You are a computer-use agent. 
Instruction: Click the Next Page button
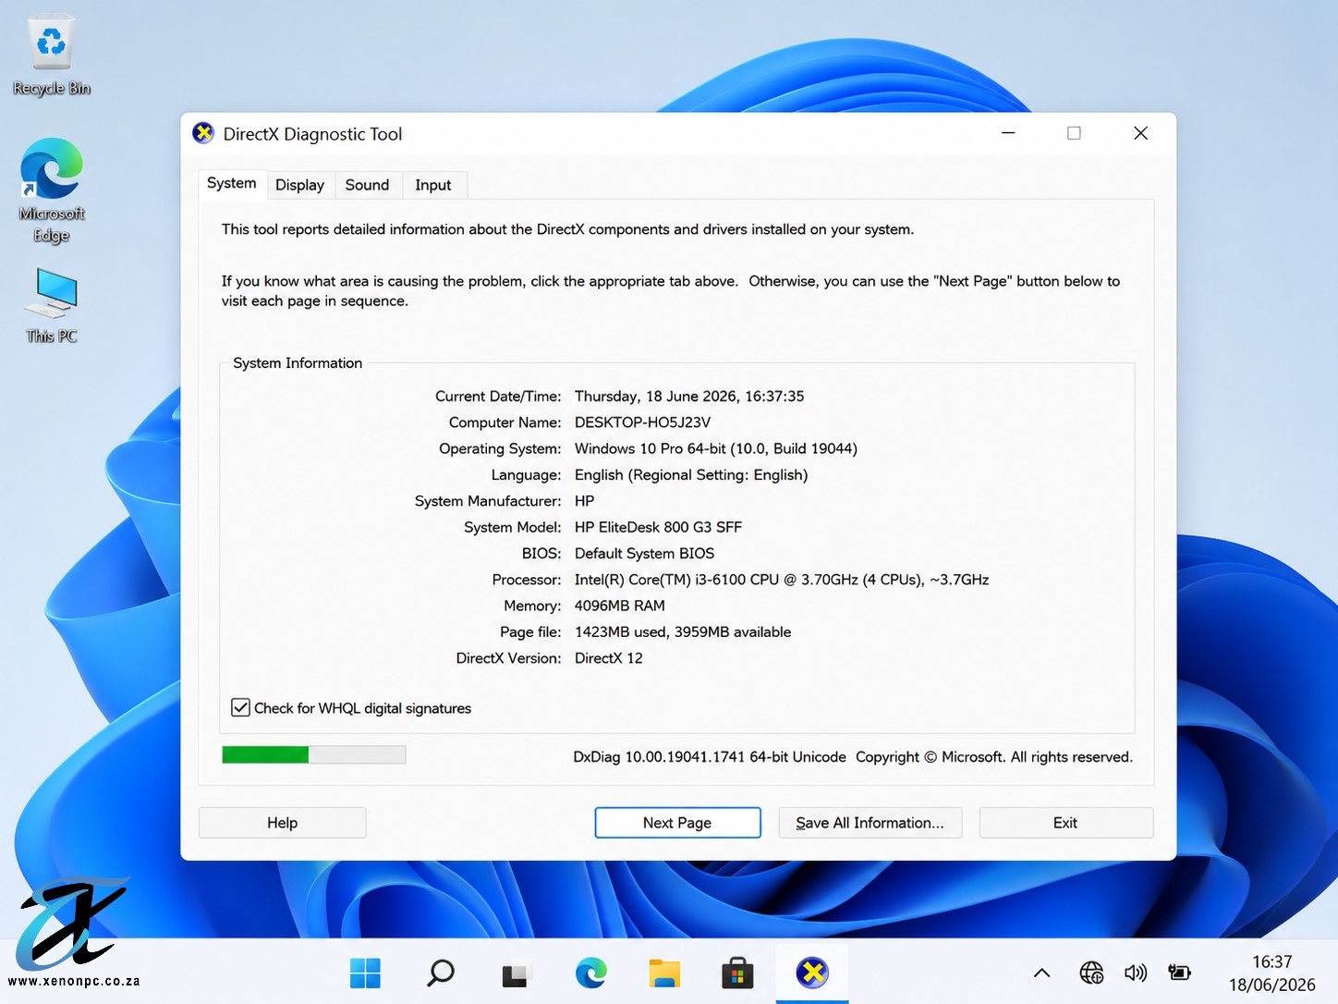tap(677, 823)
